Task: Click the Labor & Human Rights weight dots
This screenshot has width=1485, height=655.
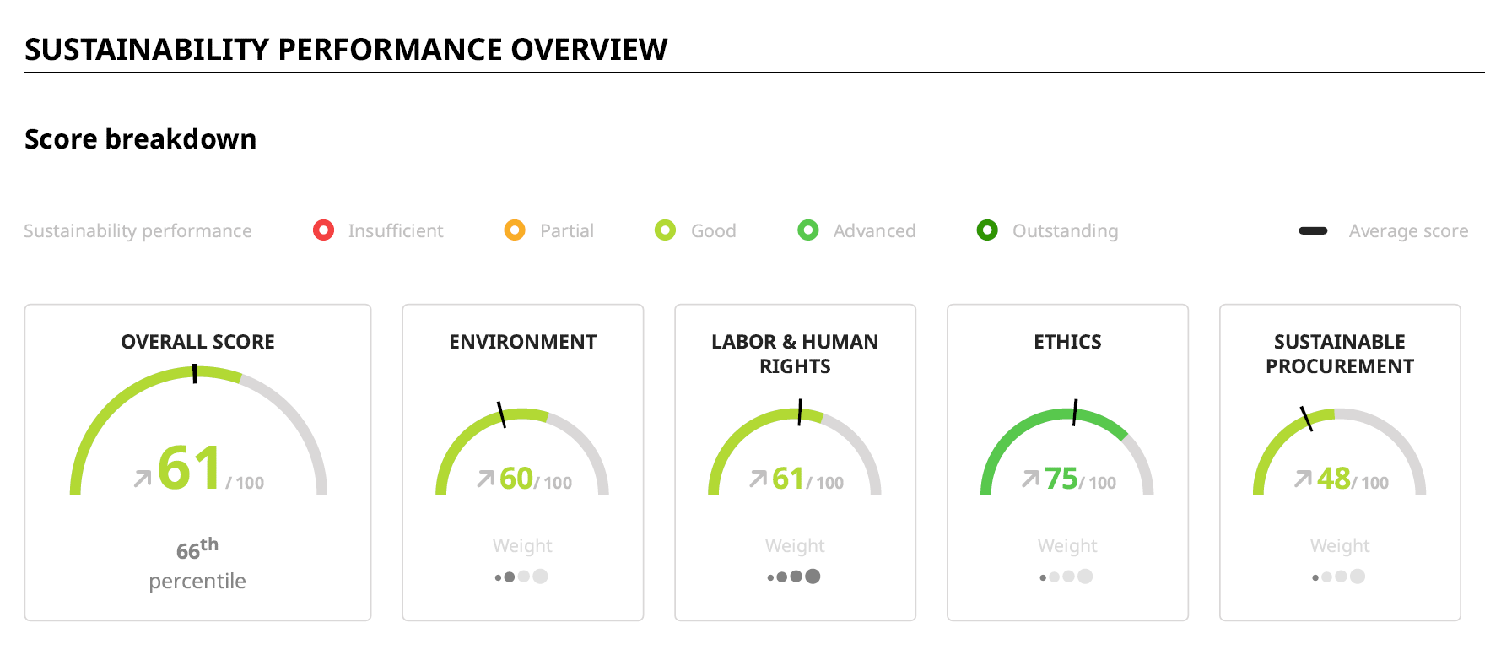Action: pyautogui.click(x=794, y=577)
